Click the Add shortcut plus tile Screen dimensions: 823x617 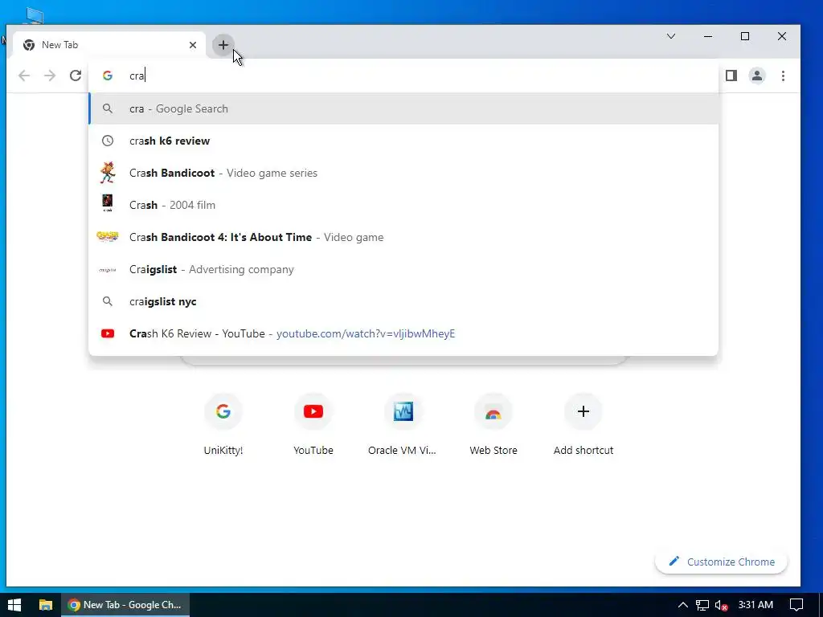(x=583, y=411)
